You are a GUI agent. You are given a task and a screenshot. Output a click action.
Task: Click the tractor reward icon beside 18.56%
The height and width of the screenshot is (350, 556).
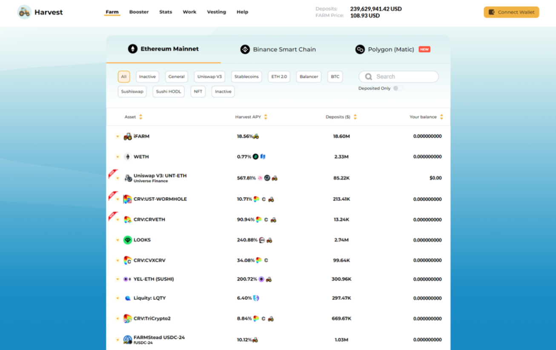(256, 136)
